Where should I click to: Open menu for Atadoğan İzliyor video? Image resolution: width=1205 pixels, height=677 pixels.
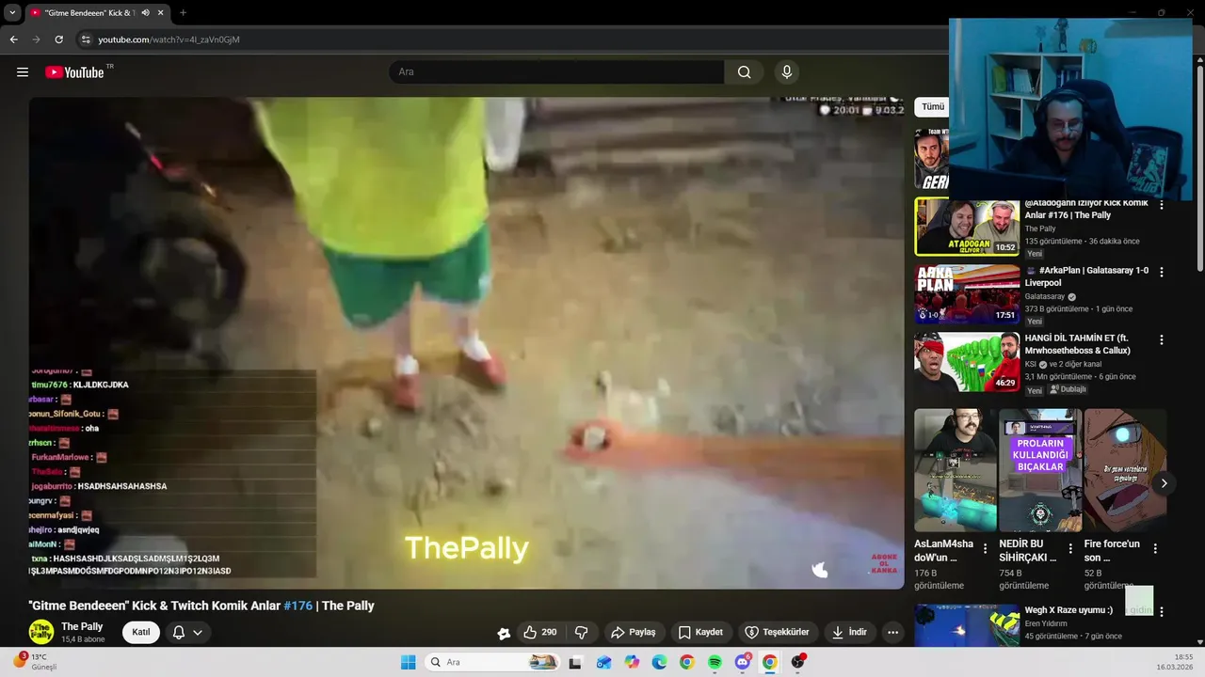click(x=1161, y=205)
